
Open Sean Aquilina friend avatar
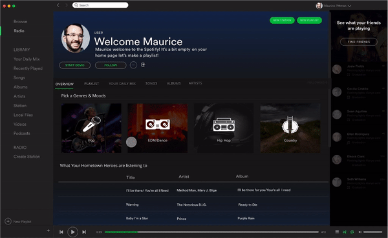pyautogui.click(x=337, y=114)
